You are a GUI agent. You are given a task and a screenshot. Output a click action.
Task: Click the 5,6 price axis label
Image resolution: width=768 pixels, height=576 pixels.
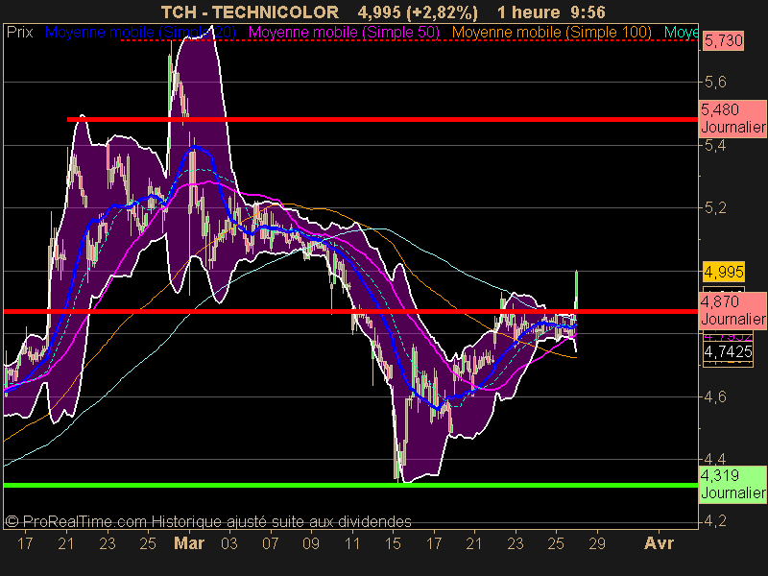click(x=715, y=82)
